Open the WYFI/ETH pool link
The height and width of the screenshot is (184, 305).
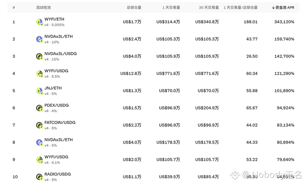coord(54,19)
